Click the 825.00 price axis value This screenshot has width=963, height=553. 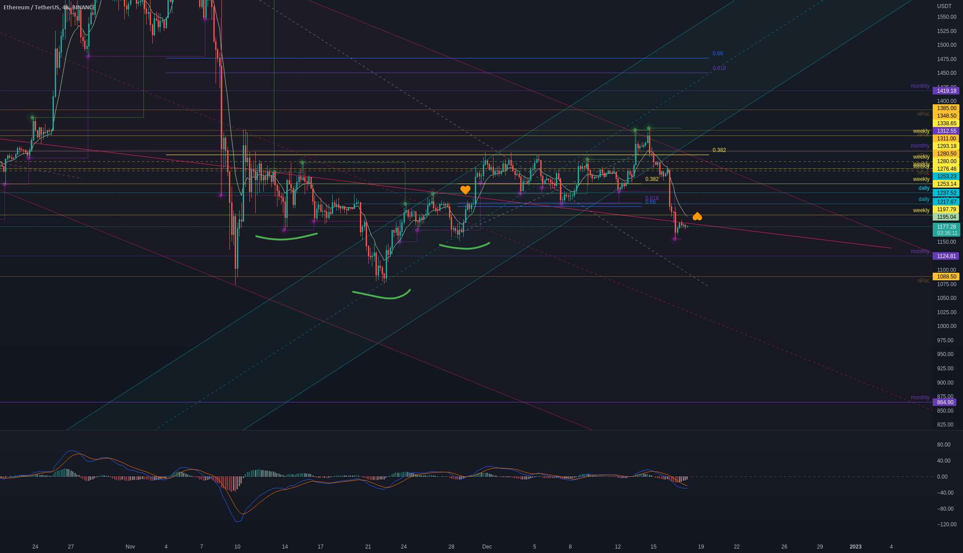point(945,425)
